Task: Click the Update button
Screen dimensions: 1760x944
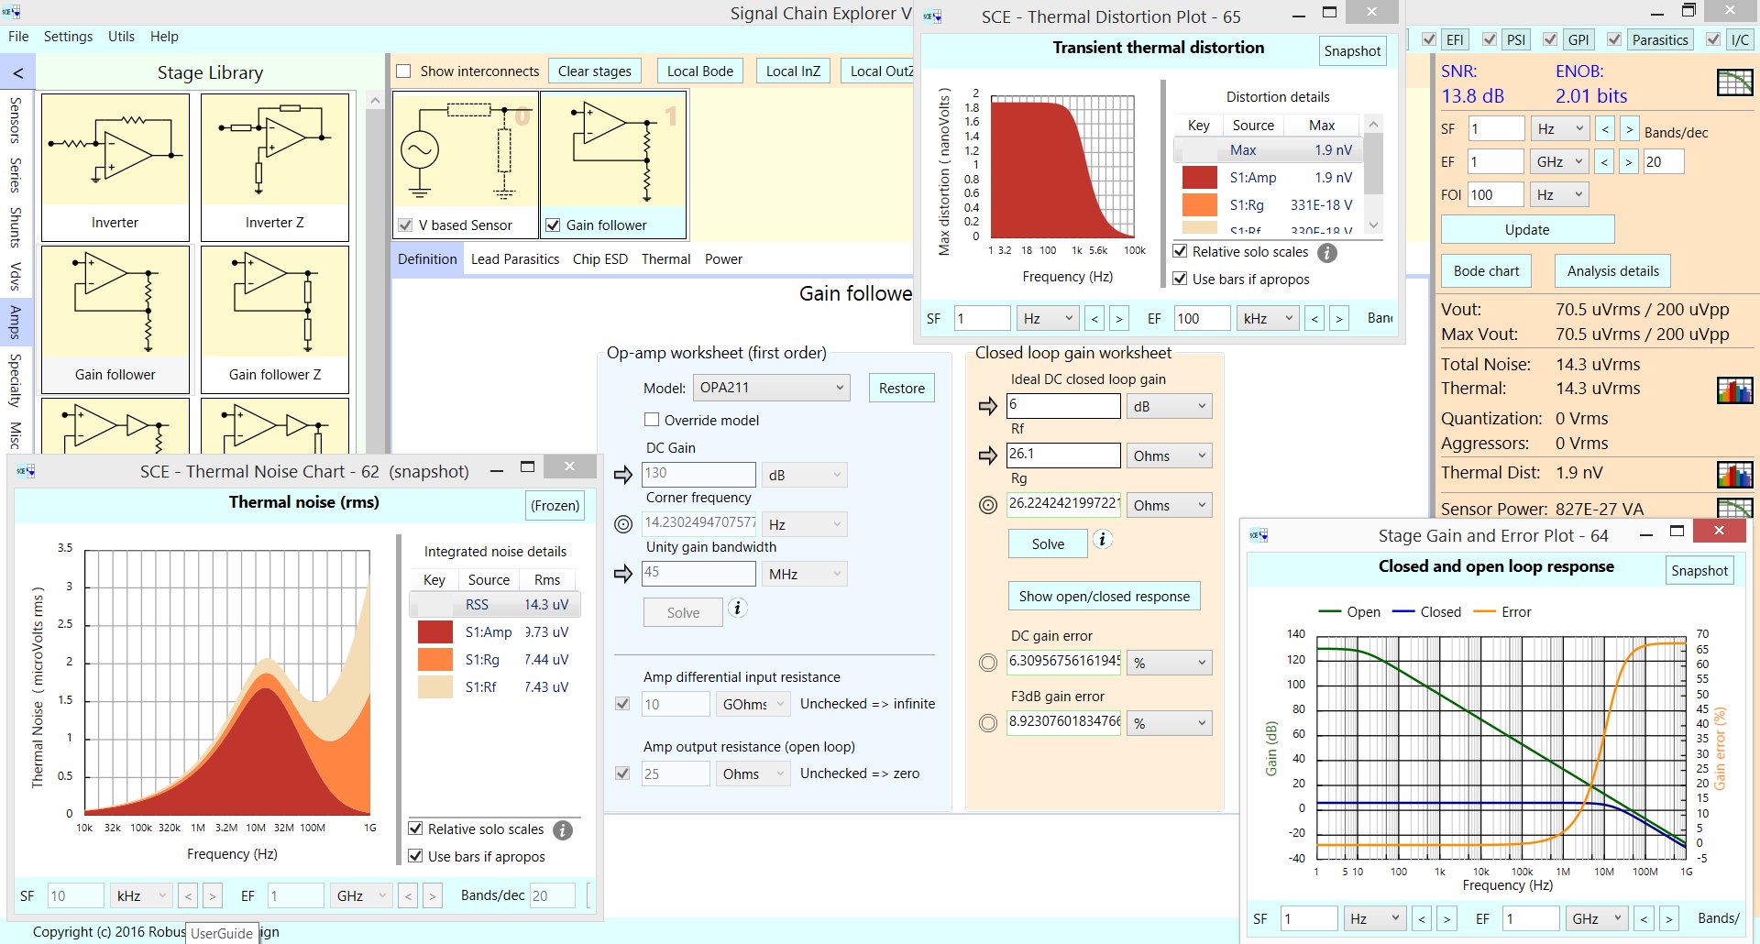Action: coord(1527,229)
